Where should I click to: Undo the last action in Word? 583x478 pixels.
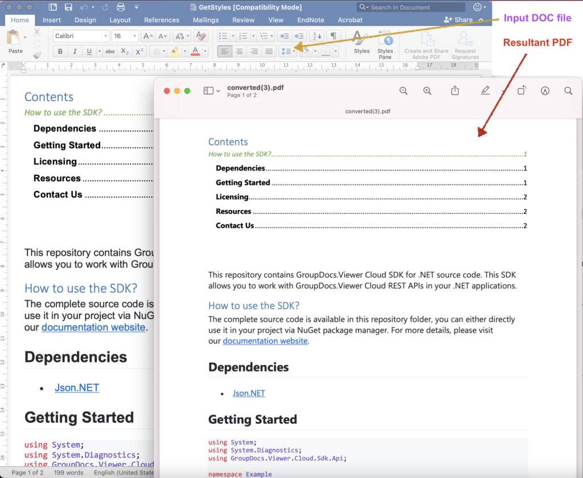tap(84, 7)
